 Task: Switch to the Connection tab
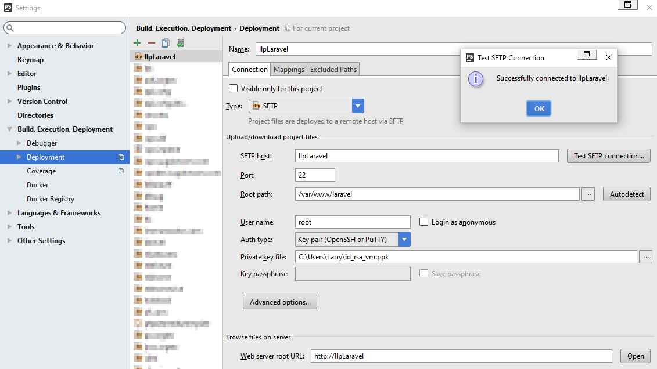click(249, 70)
